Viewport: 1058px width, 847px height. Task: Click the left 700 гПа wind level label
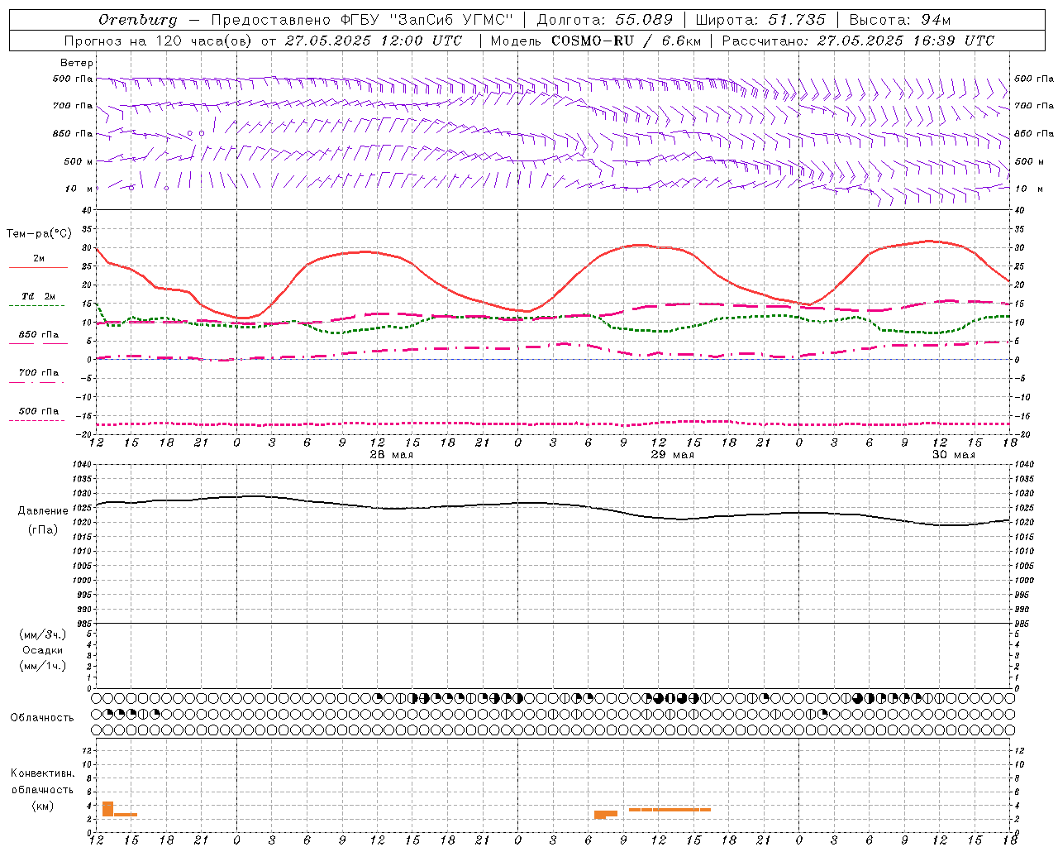(73, 106)
